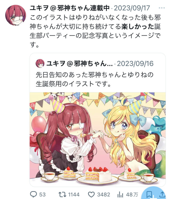
Task: Open the quoted tweet's small avatar
Action: pyautogui.click(x=40, y=63)
